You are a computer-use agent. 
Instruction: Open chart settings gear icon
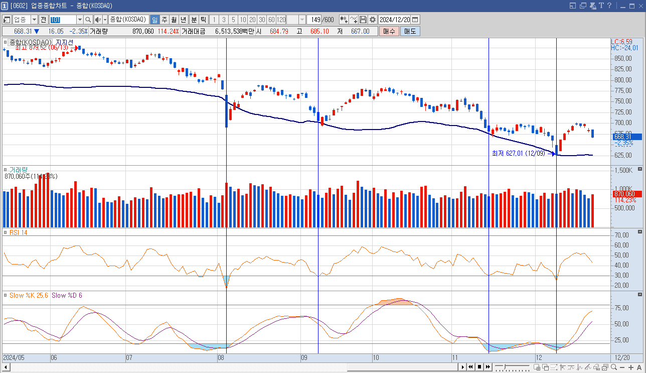[x=372, y=20]
